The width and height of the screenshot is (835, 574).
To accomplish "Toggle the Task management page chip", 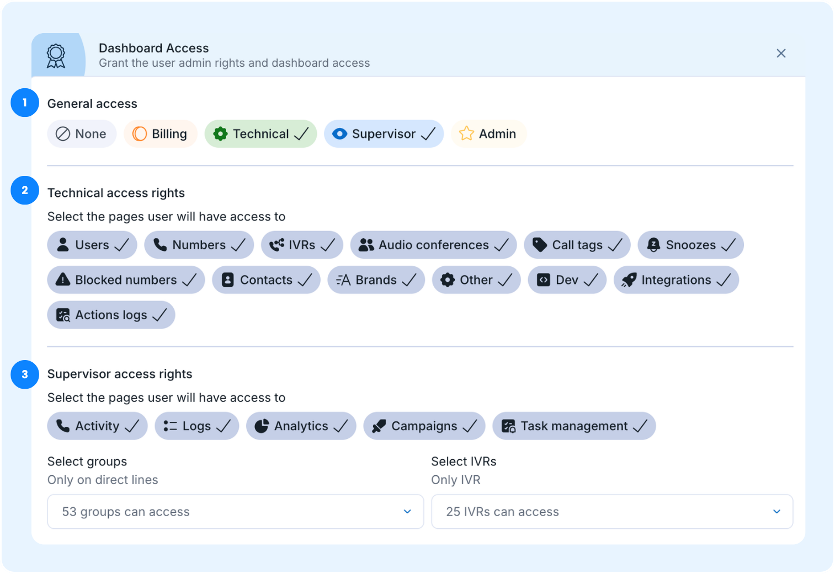I will click(573, 426).
